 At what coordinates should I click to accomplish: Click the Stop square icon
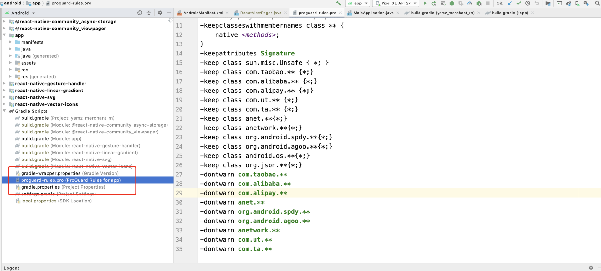[488, 3]
